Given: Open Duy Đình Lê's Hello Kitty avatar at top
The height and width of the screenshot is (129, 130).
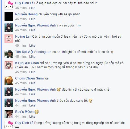Looking at the screenshot, I should (x=9, y=5).
